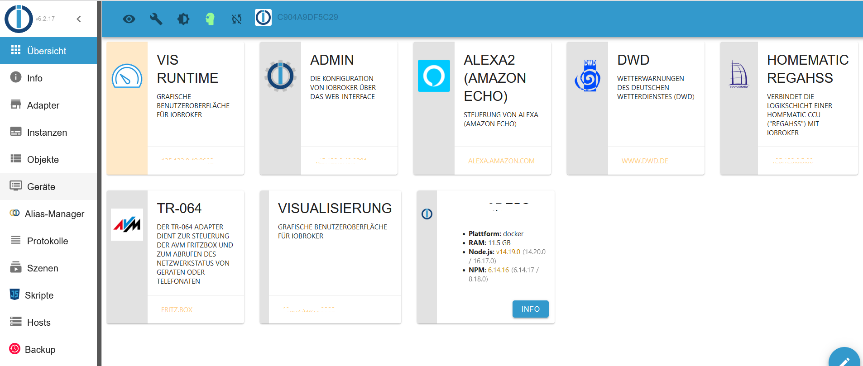Open the TR-064 card
Image resolution: width=863 pixels, height=366 pixels.
click(175, 257)
